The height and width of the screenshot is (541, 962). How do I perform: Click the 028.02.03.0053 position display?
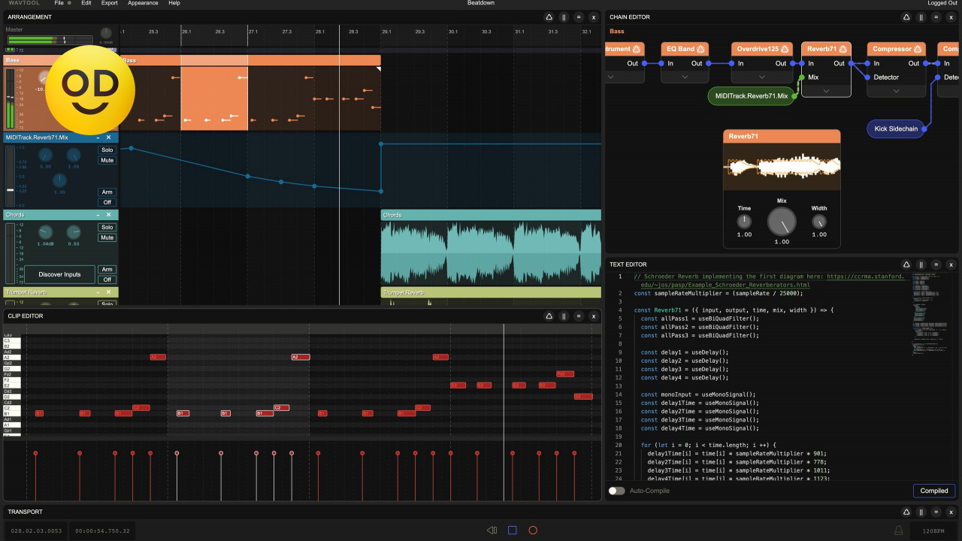point(35,530)
